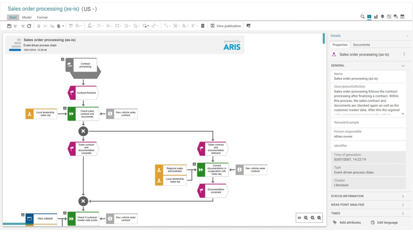The width and height of the screenshot is (413, 232).
Task: Select the Delete icon in the toolbar
Action: pos(39,26)
